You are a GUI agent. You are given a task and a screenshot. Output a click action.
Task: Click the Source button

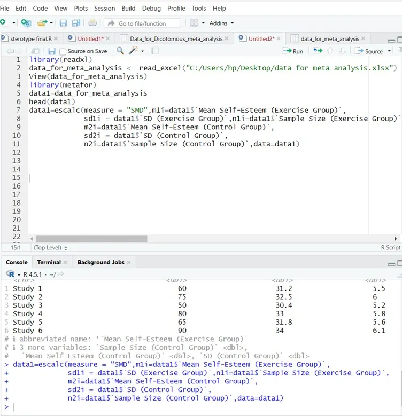369,51
